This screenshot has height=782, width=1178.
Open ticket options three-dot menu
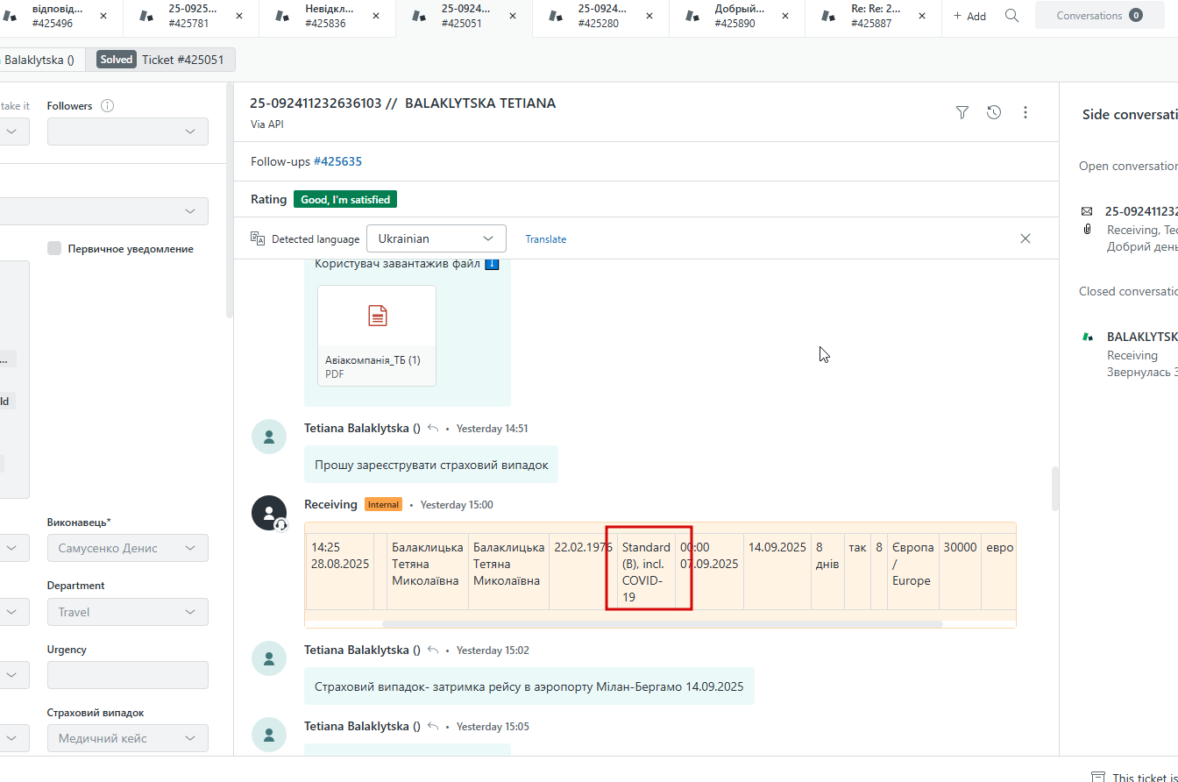(1025, 112)
